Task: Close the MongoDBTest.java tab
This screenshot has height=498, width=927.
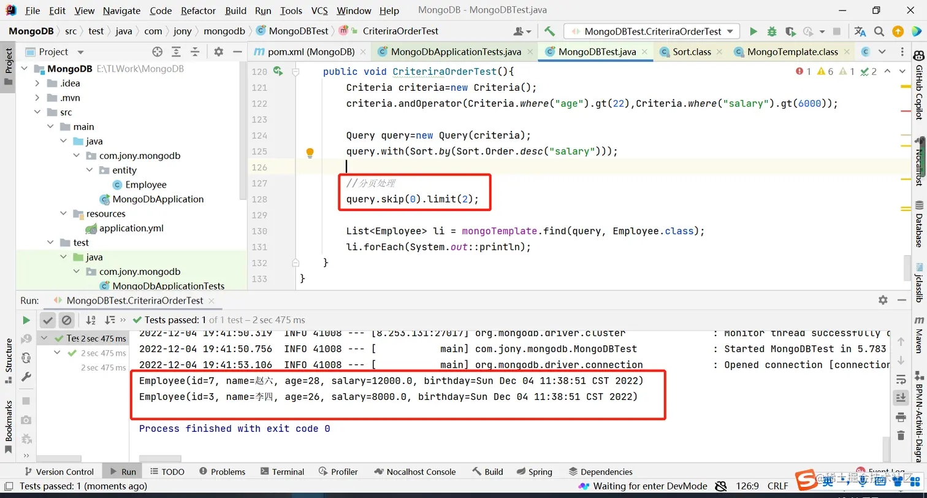Action: tap(644, 52)
